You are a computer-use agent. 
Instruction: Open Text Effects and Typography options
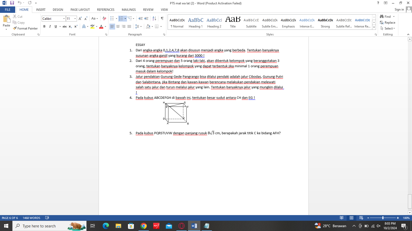(x=84, y=26)
